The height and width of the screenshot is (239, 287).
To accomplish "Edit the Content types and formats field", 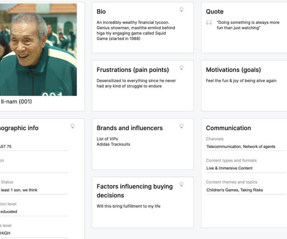I will [x=246, y=168].
